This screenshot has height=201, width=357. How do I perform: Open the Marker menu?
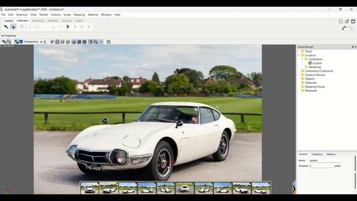(44, 15)
